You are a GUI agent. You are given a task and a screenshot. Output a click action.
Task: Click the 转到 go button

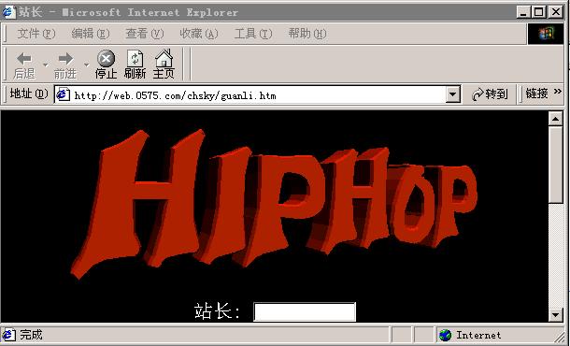490,94
